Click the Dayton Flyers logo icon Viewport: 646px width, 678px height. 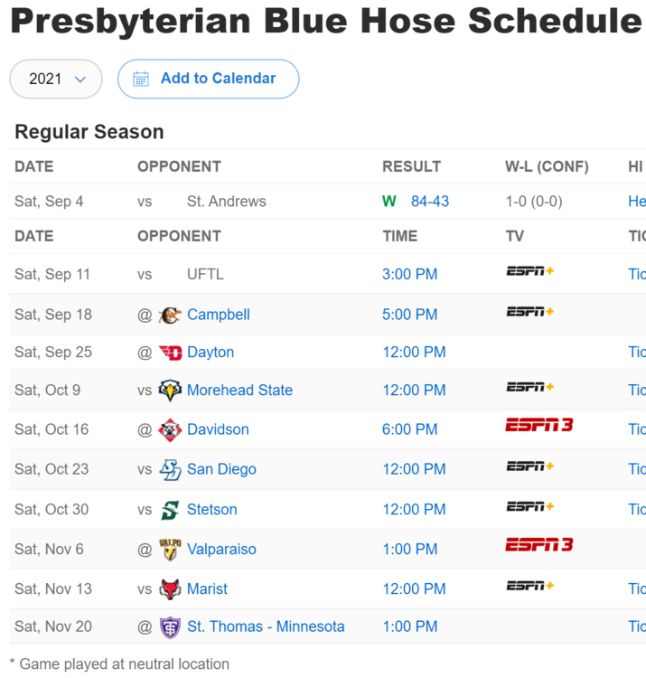[170, 353]
